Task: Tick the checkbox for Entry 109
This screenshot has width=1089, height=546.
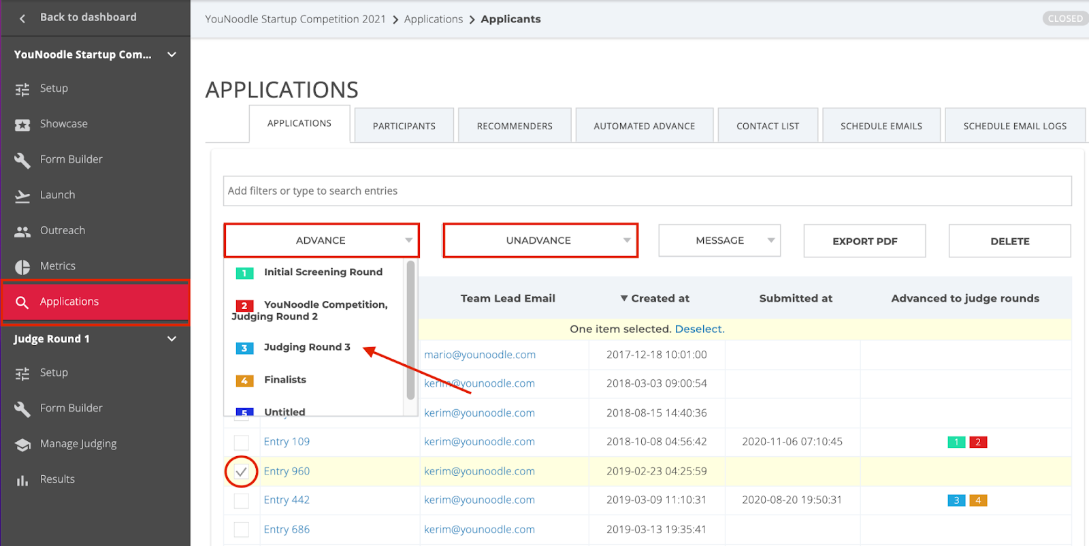Action: tap(242, 443)
